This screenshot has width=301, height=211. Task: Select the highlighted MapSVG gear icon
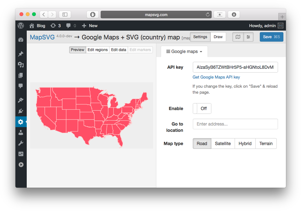tap(21, 121)
